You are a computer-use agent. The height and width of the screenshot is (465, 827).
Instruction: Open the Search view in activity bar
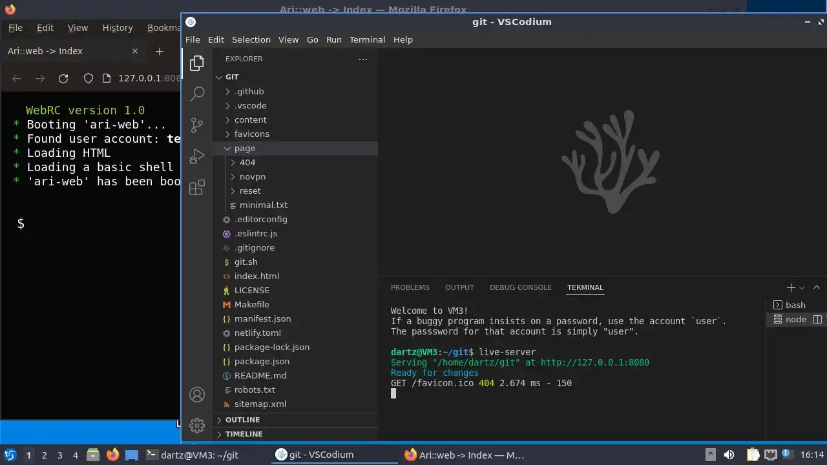[x=197, y=94]
